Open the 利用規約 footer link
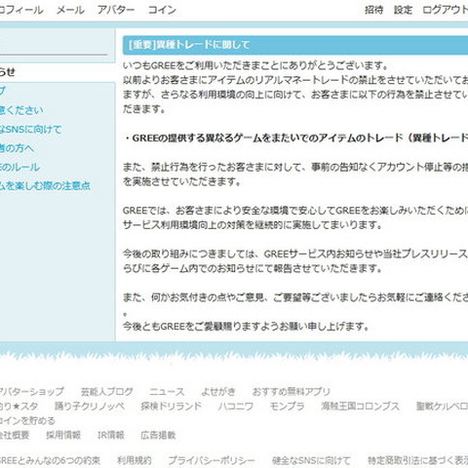The width and height of the screenshot is (468, 468). 135,460
